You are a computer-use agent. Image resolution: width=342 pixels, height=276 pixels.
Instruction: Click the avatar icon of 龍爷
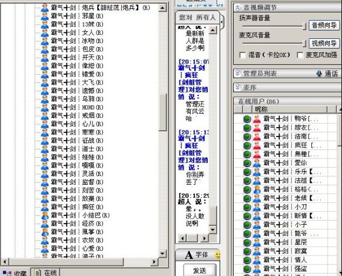[257, 234]
